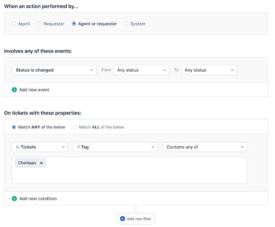Expand the From Any status dropdown
275x227 pixels.
(x=141, y=70)
